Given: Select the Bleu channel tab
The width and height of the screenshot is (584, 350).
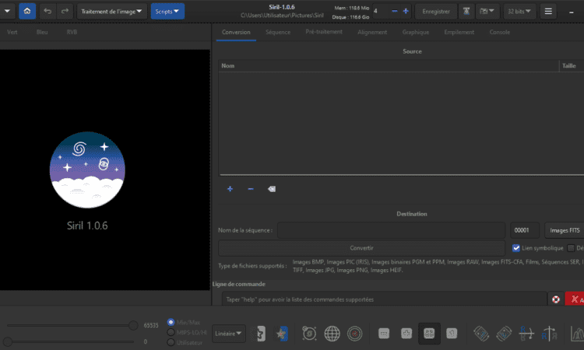Looking at the screenshot, I should click(42, 32).
